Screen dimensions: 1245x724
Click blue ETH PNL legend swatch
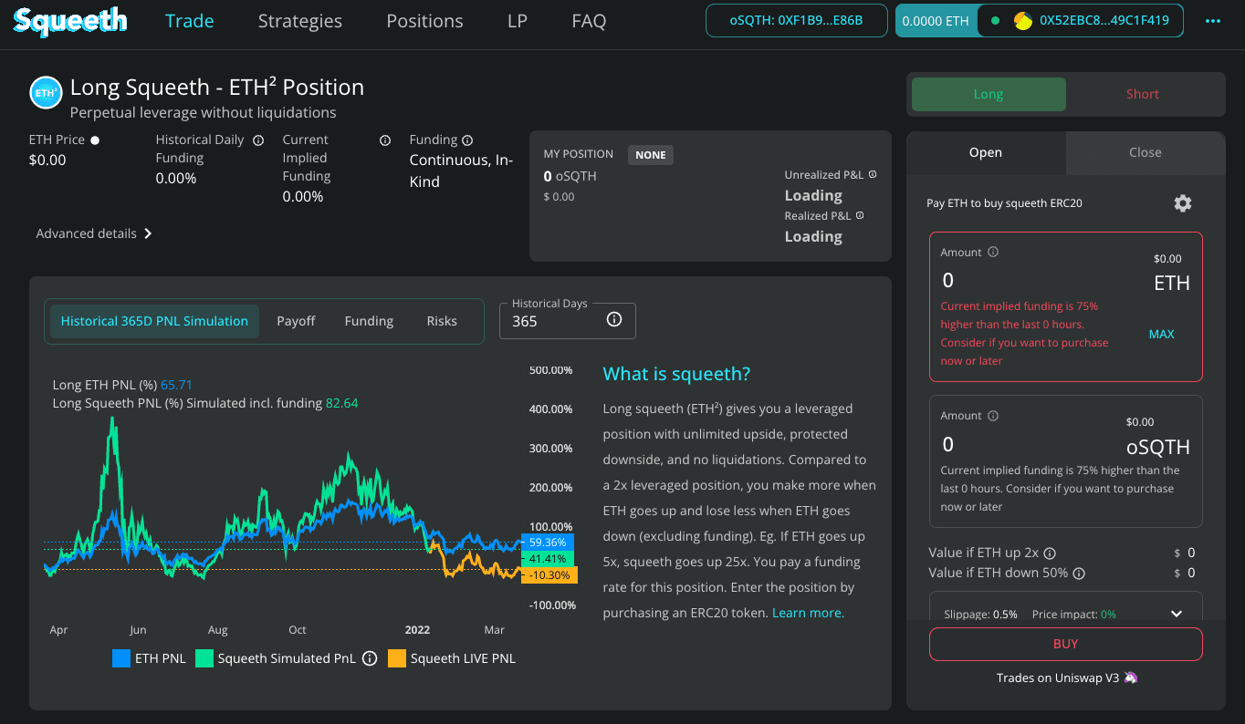pos(121,658)
